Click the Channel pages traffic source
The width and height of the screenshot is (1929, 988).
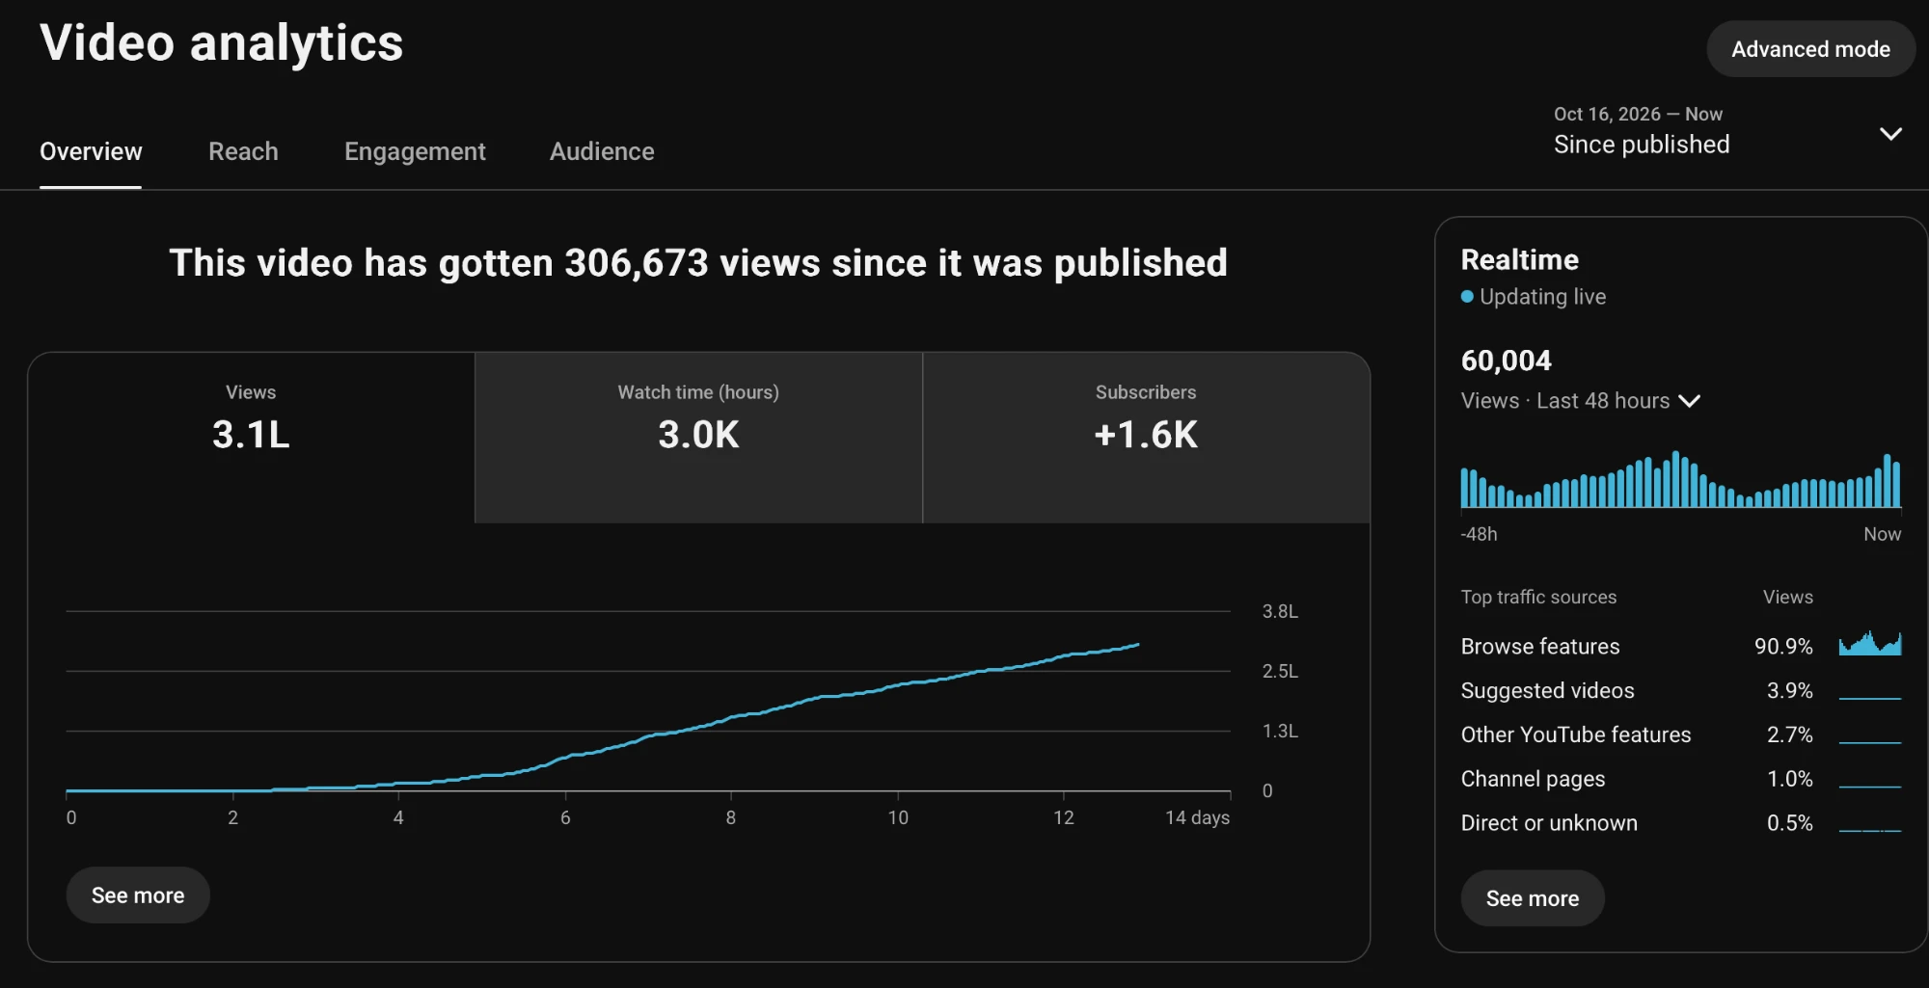1680,779
